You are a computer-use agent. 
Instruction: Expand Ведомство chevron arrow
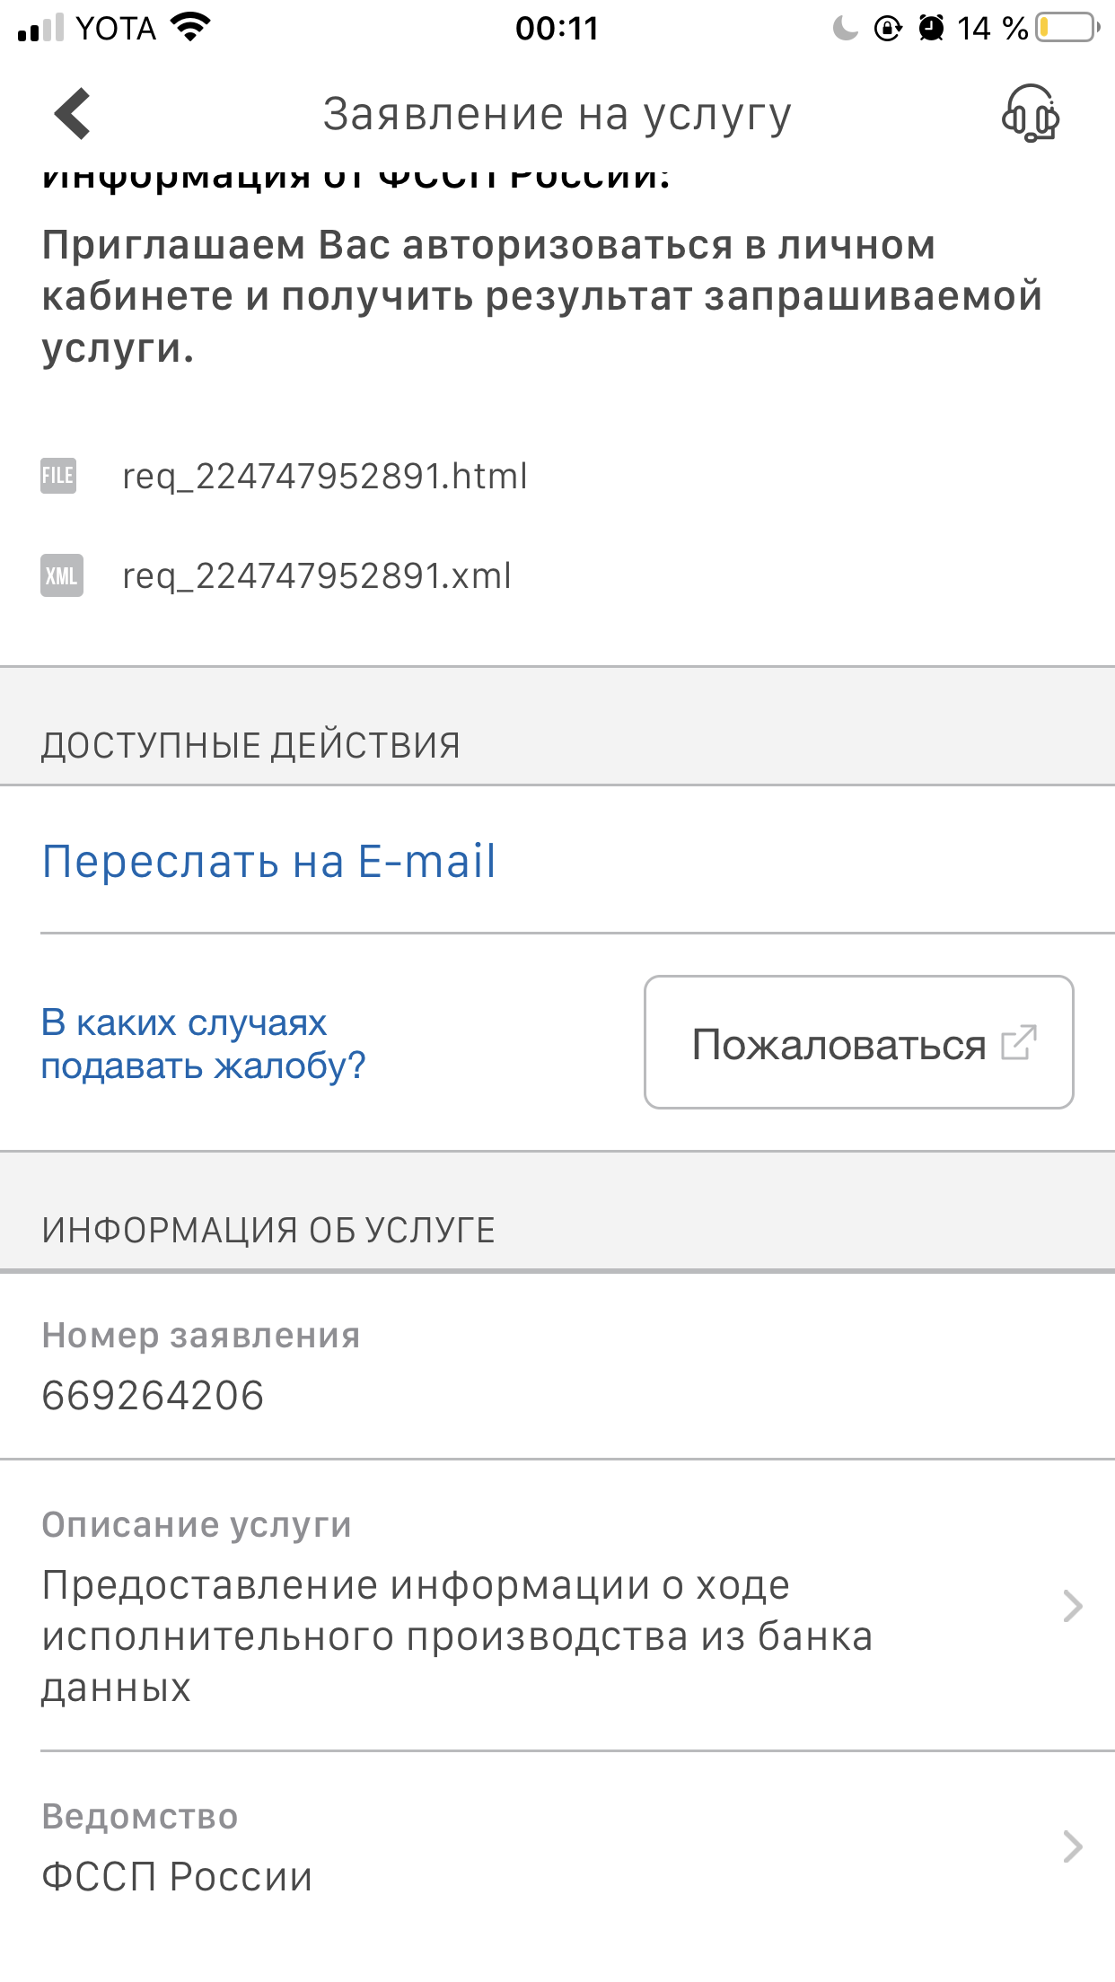tap(1072, 1846)
